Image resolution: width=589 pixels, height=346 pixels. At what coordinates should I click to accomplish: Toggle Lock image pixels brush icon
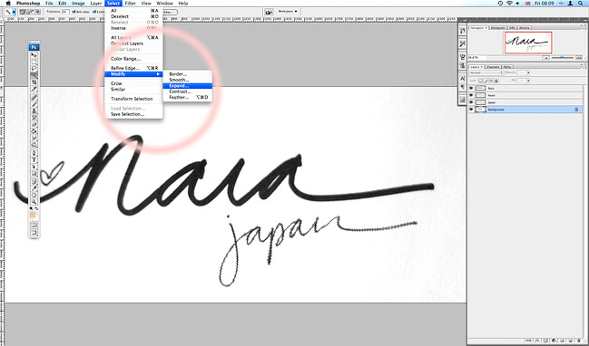click(x=486, y=81)
